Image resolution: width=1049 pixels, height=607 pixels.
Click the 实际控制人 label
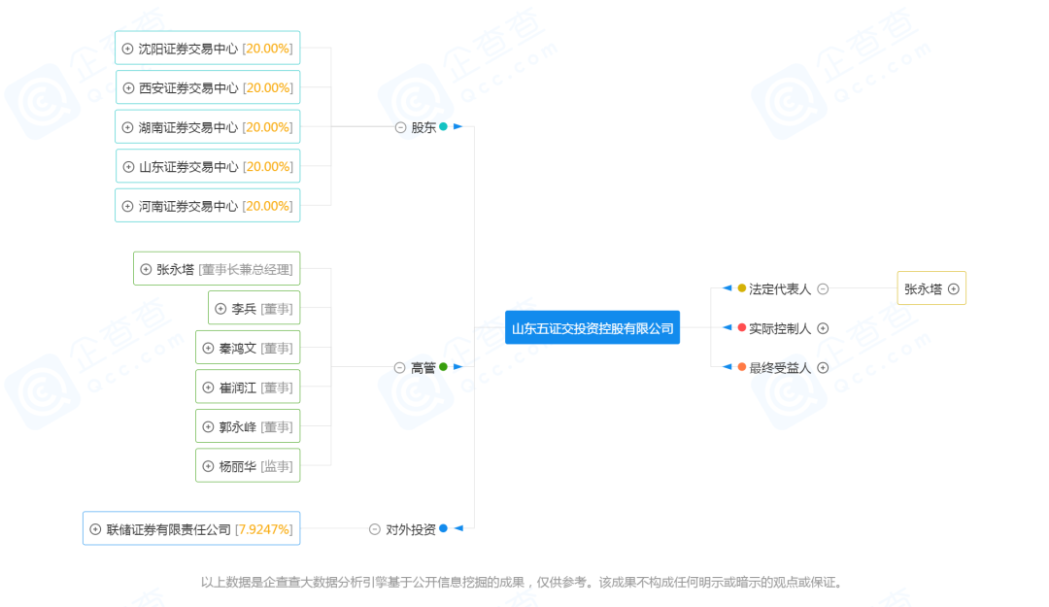pyautogui.click(x=780, y=328)
